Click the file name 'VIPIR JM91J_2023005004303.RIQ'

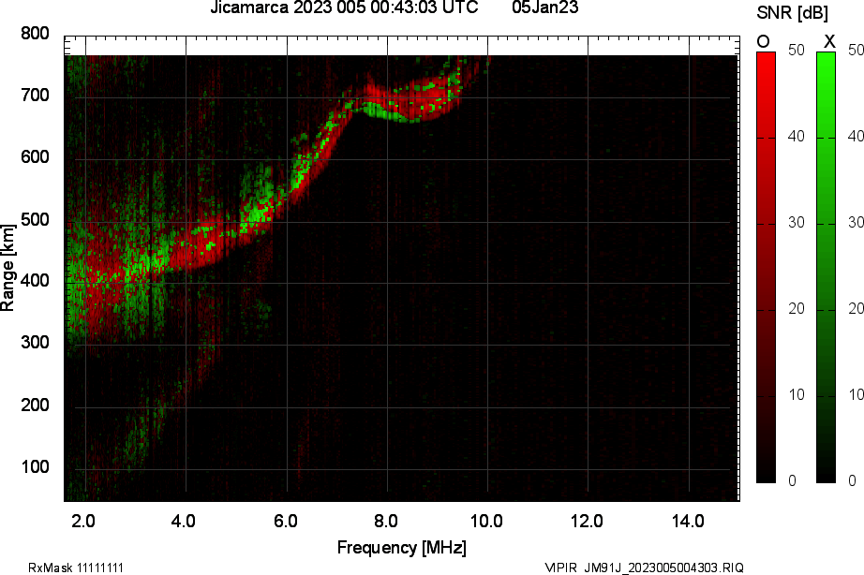644,568
